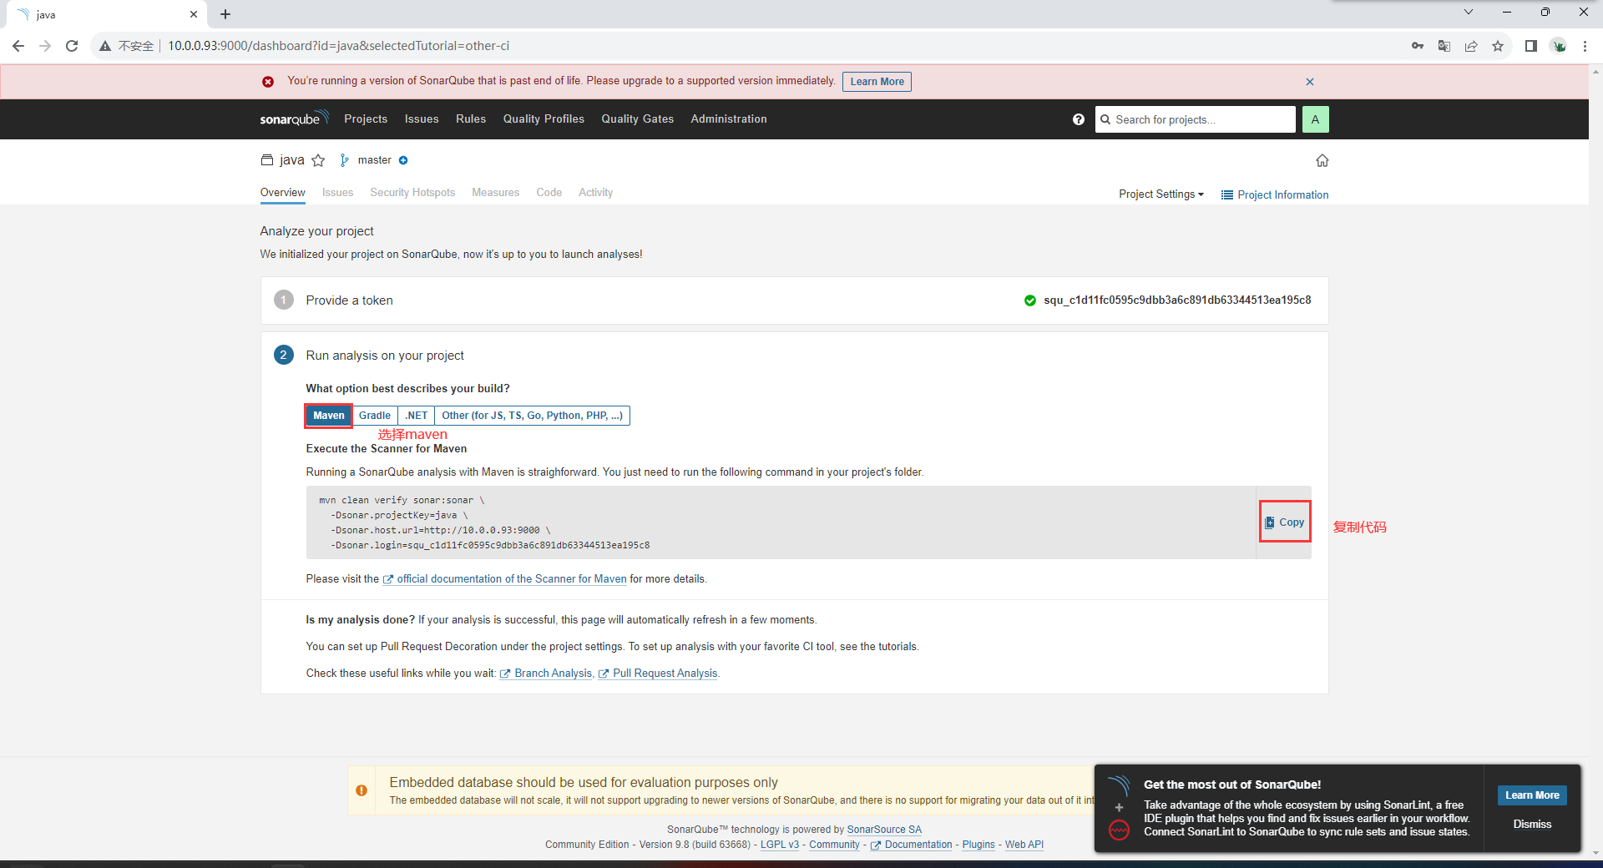1603x868 pixels.
Task: Go to project homepage via house icon
Action: 1322,160
